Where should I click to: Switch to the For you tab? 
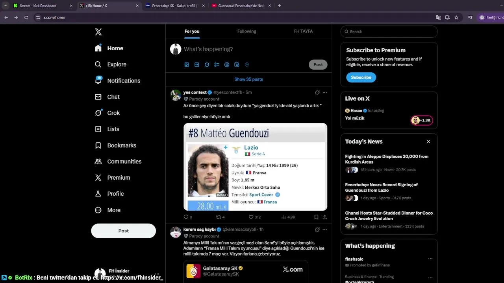192,31
